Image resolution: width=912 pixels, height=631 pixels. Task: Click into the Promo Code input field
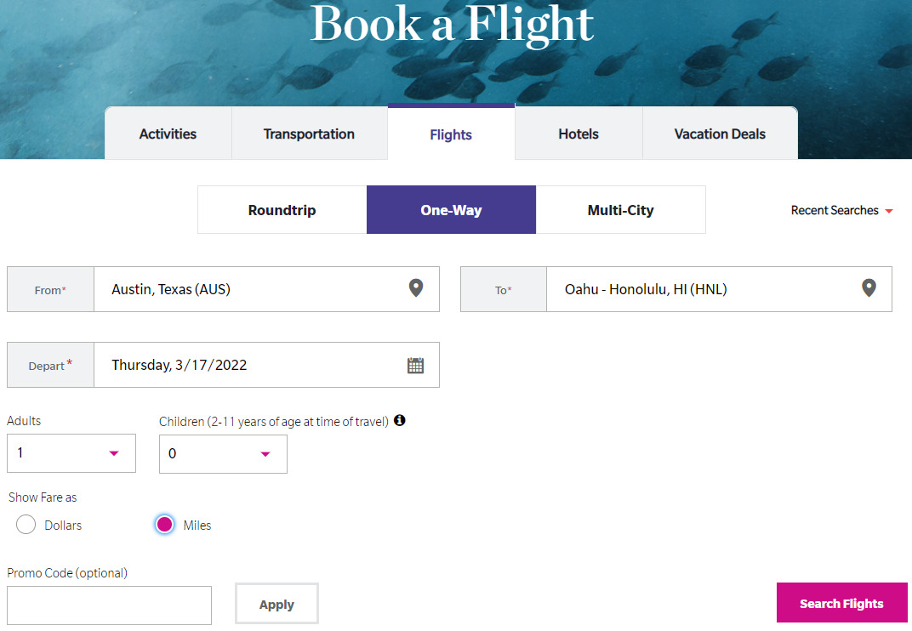point(109,605)
